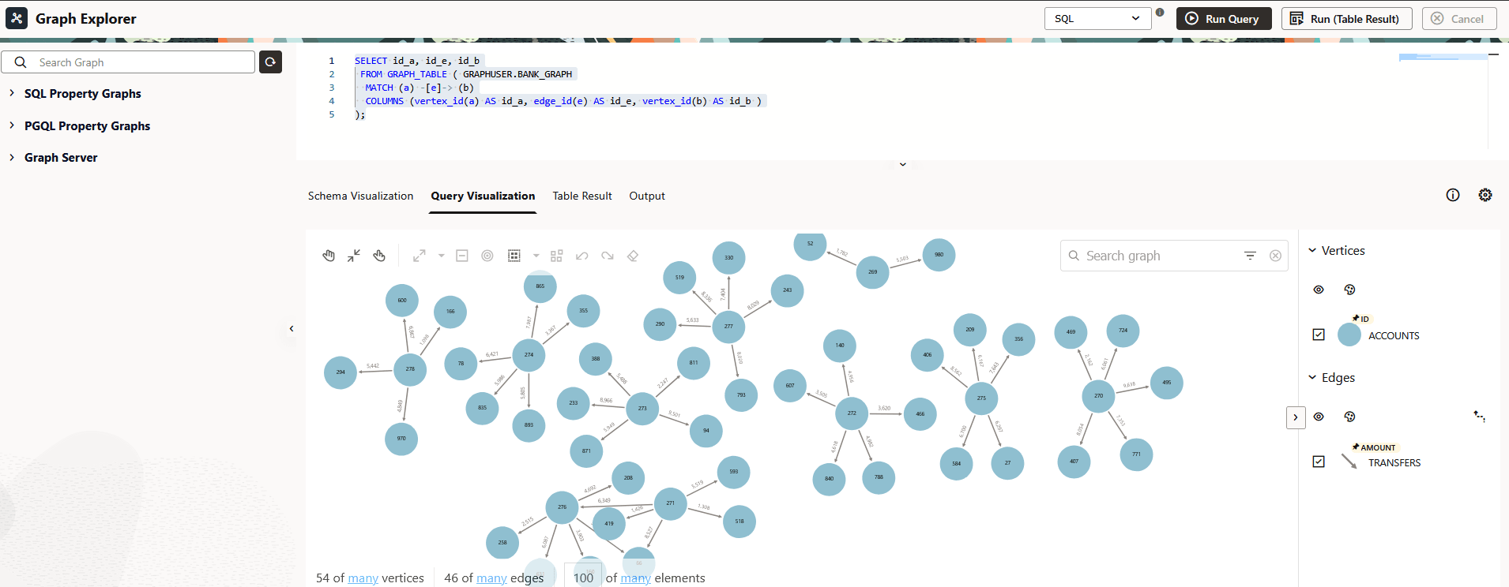This screenshot has width=1509, height=587.
Task: Click the concentric circles focus icon
Action: tap(487, 256)
